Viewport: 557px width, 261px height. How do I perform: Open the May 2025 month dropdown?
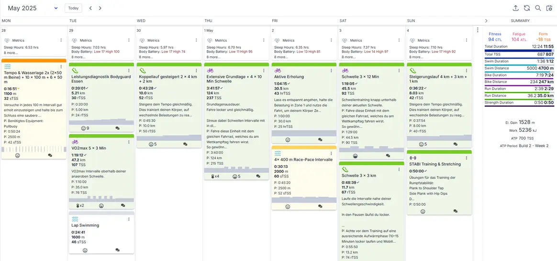pyautogui.click(x=56, y=8)
